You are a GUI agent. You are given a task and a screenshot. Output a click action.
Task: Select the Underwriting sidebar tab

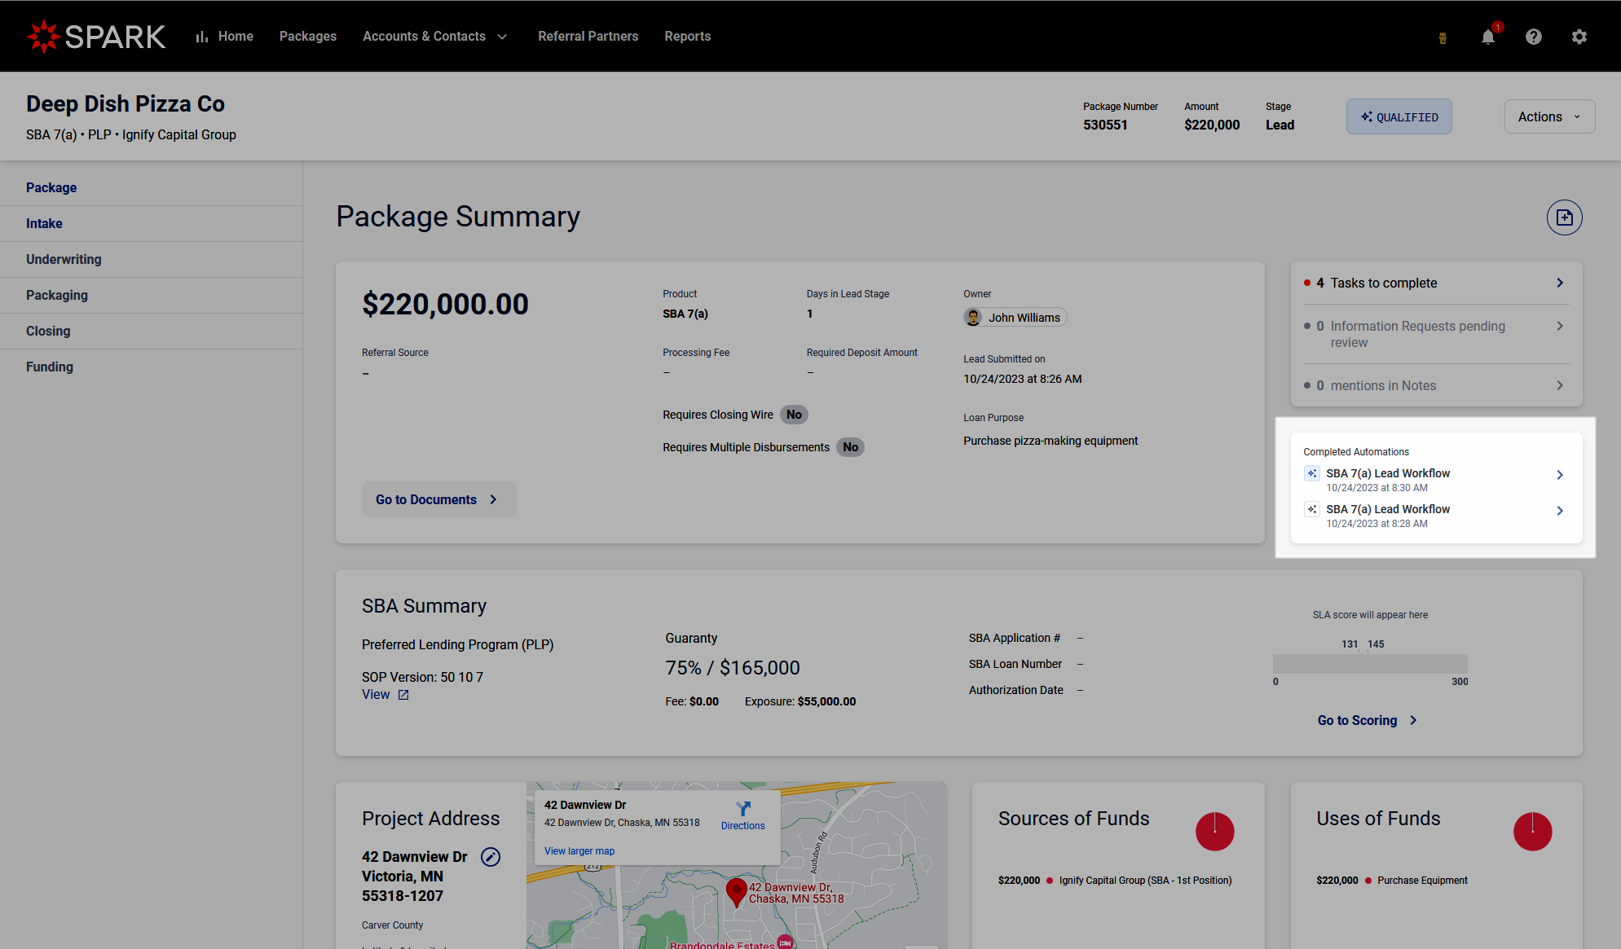(x=152, y=259)
